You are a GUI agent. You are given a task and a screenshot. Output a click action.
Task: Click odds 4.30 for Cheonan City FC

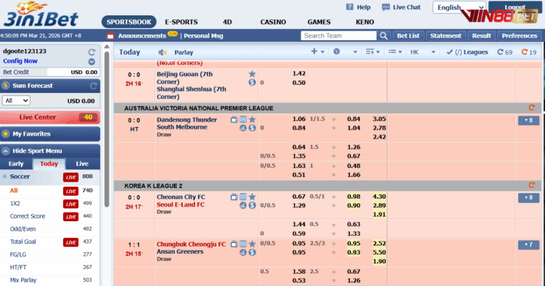point(379,197)
